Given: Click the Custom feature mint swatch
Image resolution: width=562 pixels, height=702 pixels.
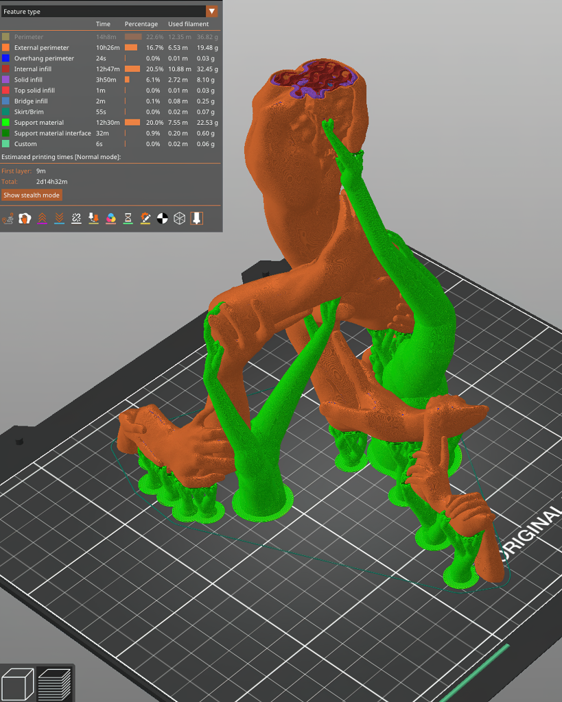Looking at the screenshot, I should [x=5, y=144].
